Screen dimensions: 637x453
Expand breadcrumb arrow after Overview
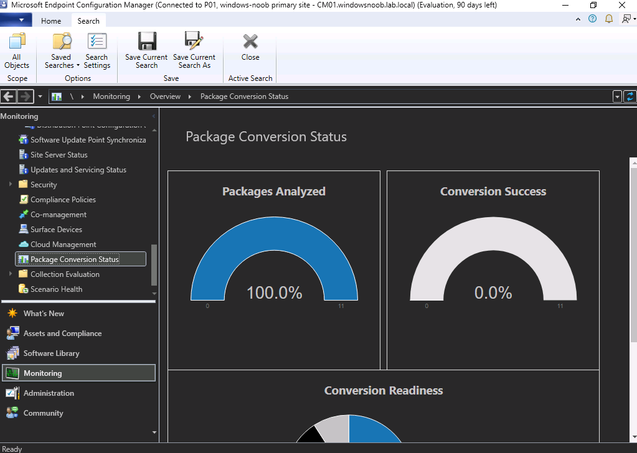(190, 96)
